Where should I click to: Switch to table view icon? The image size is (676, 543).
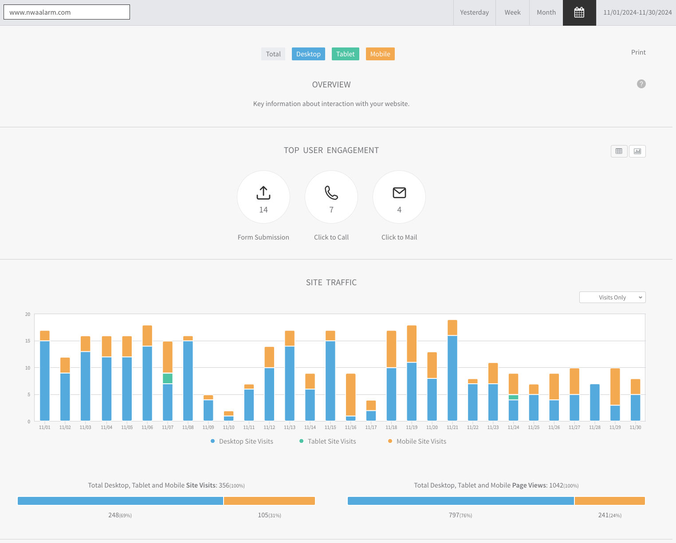(x=619, y=151)
